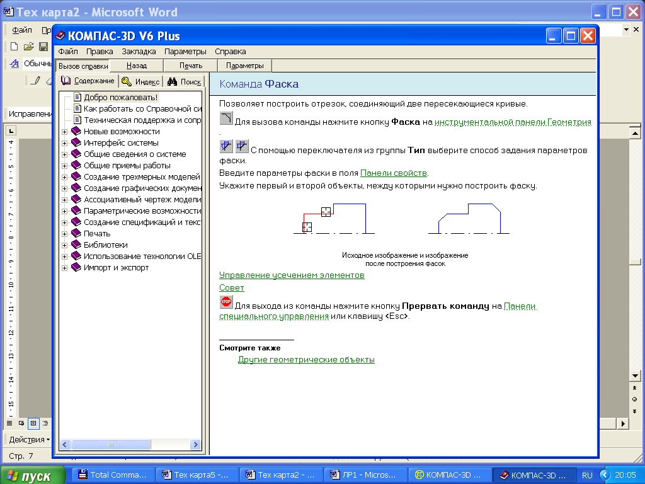Switch to the Поиск tab

click(185, 81)
